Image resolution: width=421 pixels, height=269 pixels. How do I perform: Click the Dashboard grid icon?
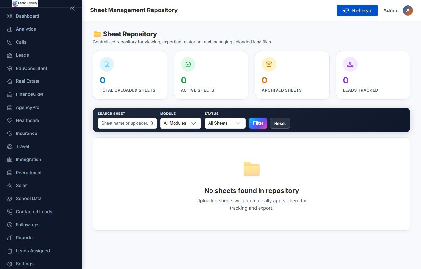click(10, 16)
